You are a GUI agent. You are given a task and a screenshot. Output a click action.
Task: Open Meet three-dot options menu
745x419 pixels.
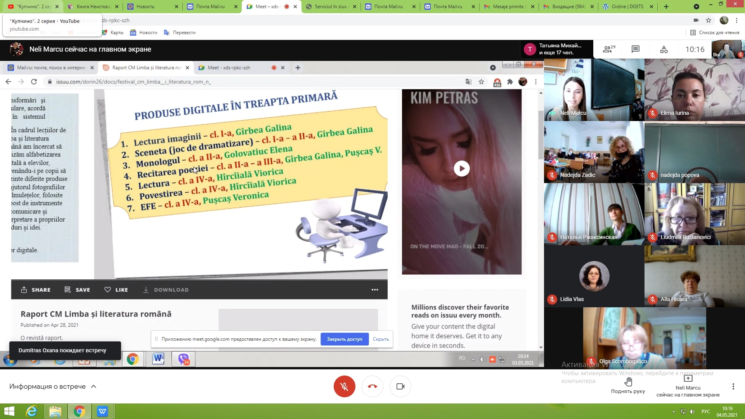[733, 386]
